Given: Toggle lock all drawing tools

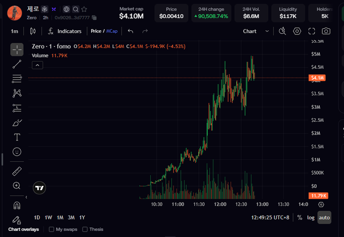Looking at the screenshot, I should [x=17, y=220].
